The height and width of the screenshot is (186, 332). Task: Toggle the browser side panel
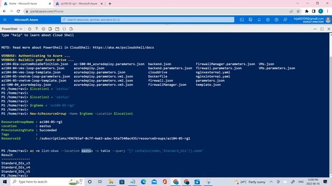313,11
